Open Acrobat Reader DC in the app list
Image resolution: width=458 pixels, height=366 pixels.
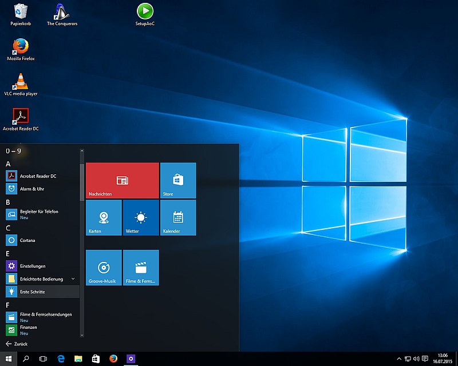click(x=42, y=176)
